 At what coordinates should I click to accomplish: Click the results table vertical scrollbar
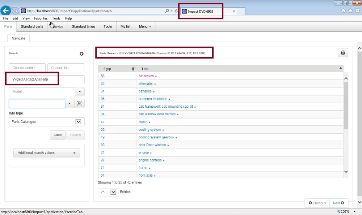(346, 105)
